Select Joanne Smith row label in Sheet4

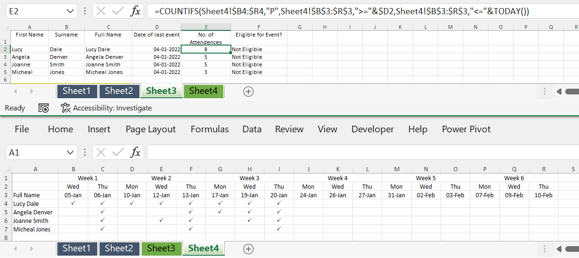click(35, 221)
